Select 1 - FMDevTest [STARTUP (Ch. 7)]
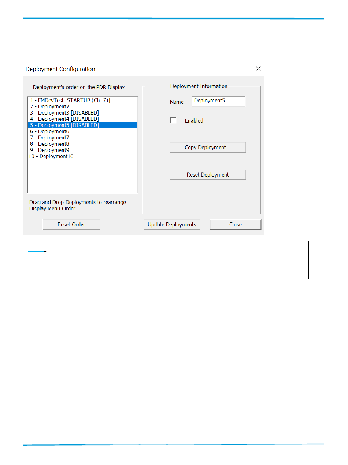This screenshot has height=465, width=348. point(82,100)
